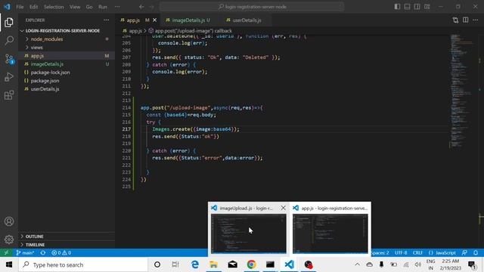Image resolution: width=484 pixels, height=272 pixels.
Task: Open app.js in the Explorer tree
Action: (x=37, y=56)
